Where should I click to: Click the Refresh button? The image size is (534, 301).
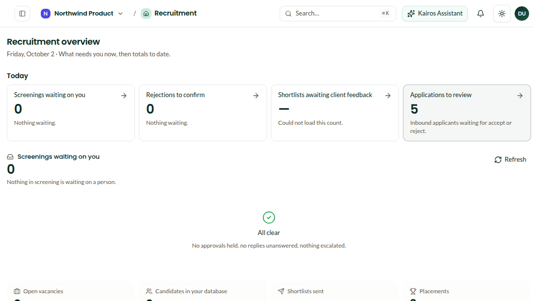(x=510, y=159)
